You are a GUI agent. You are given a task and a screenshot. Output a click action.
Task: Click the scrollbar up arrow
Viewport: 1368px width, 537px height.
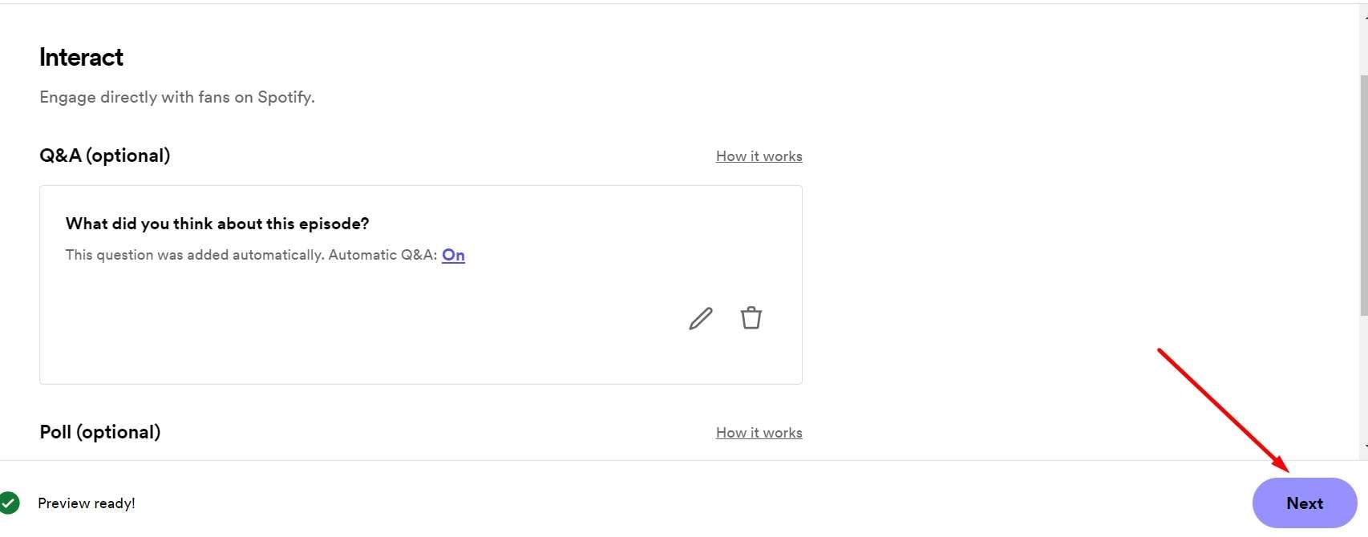[x=1365, y=16]
